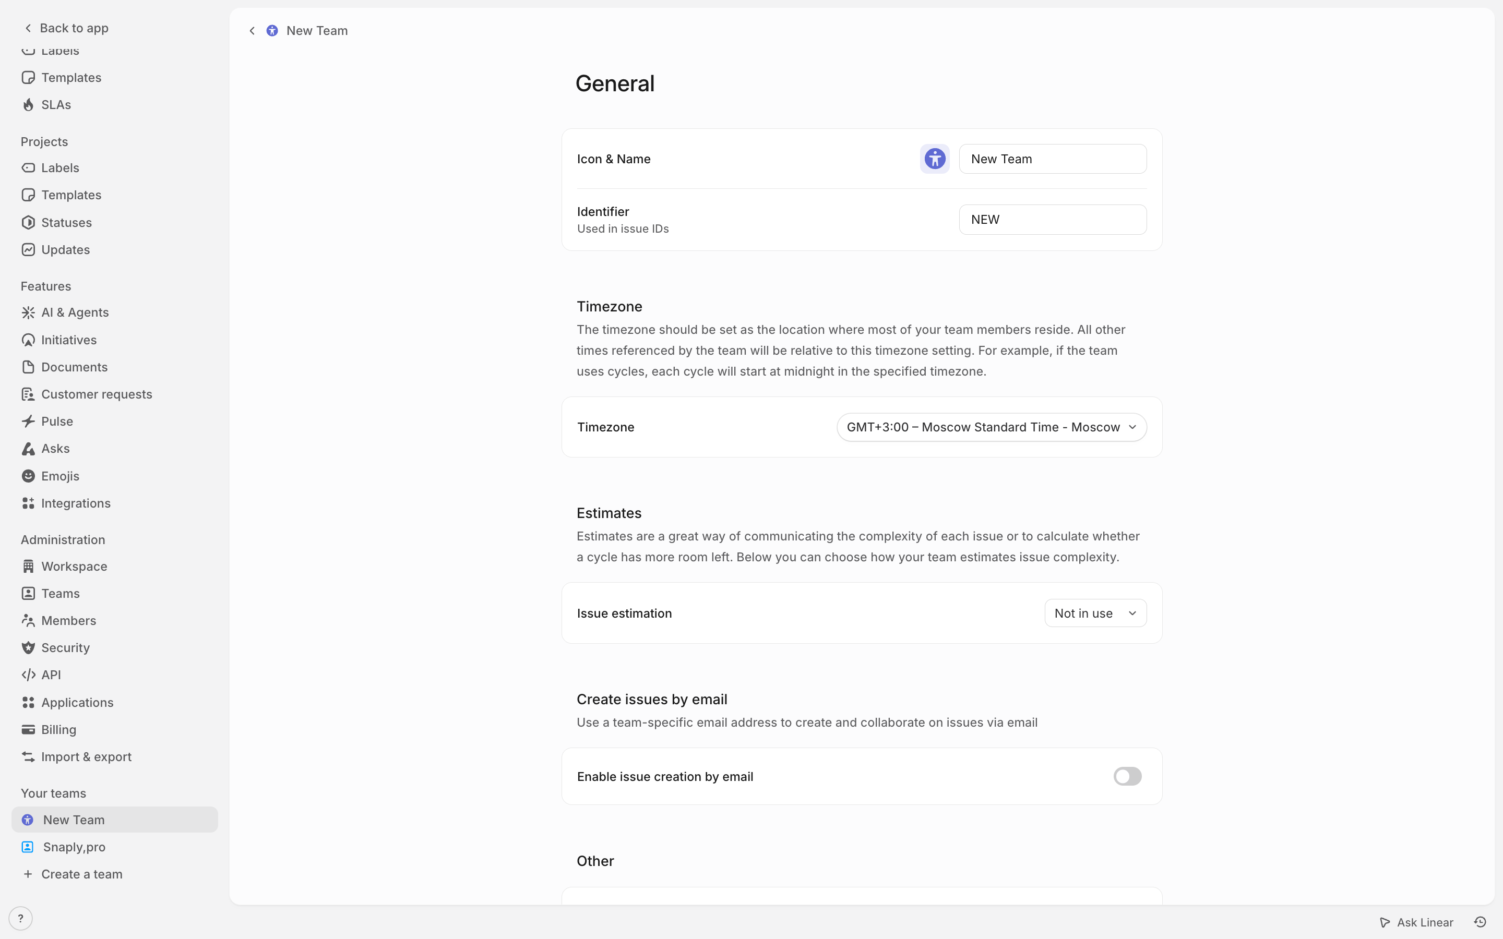Click the Workspace building icon
Screen dimensions: 1503x939
[28, 567]
